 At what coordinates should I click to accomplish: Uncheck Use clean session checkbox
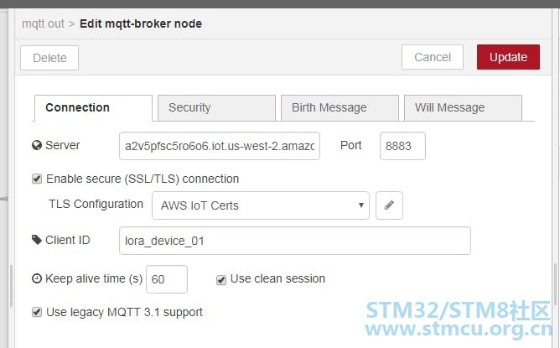[x=221, y=280]
